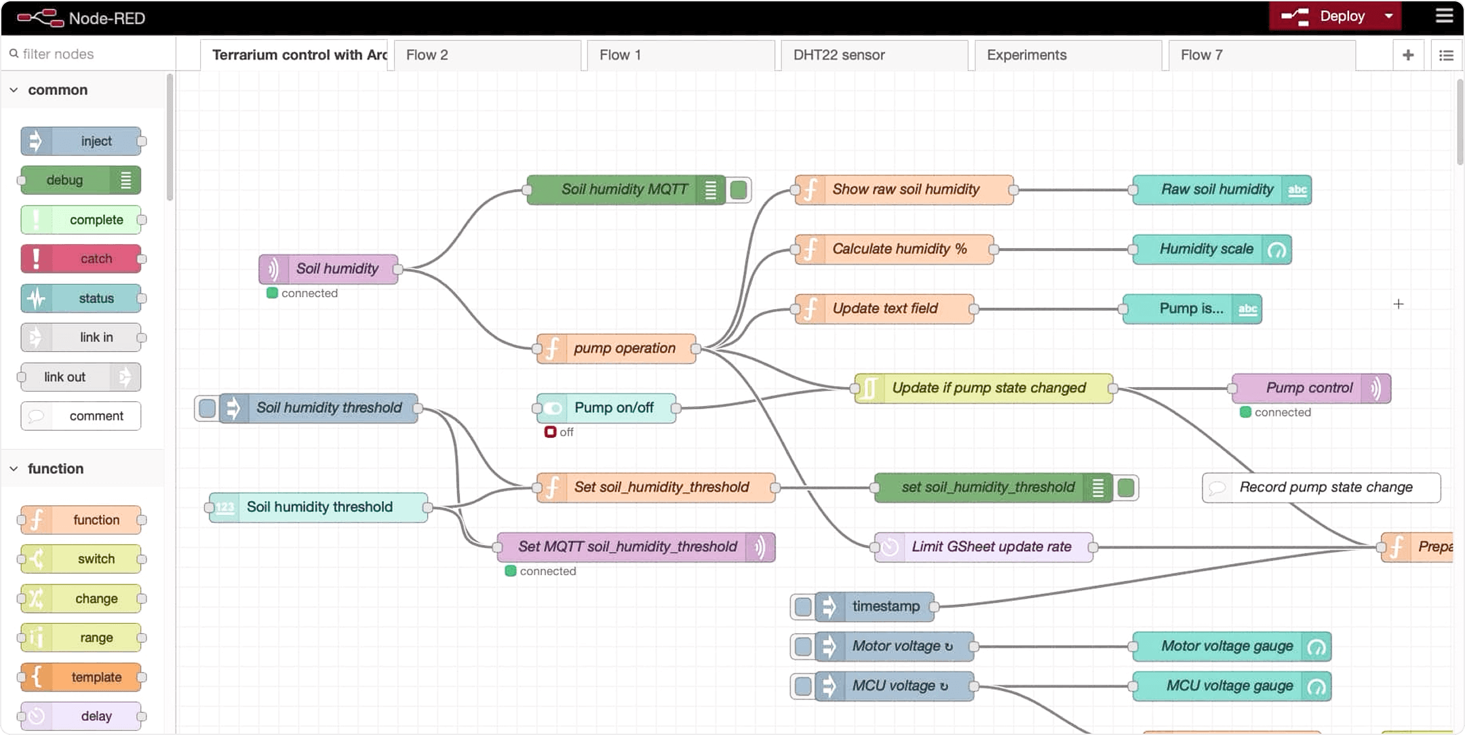Open the main menu via the hamburger icon

(x=1445, y=16)
